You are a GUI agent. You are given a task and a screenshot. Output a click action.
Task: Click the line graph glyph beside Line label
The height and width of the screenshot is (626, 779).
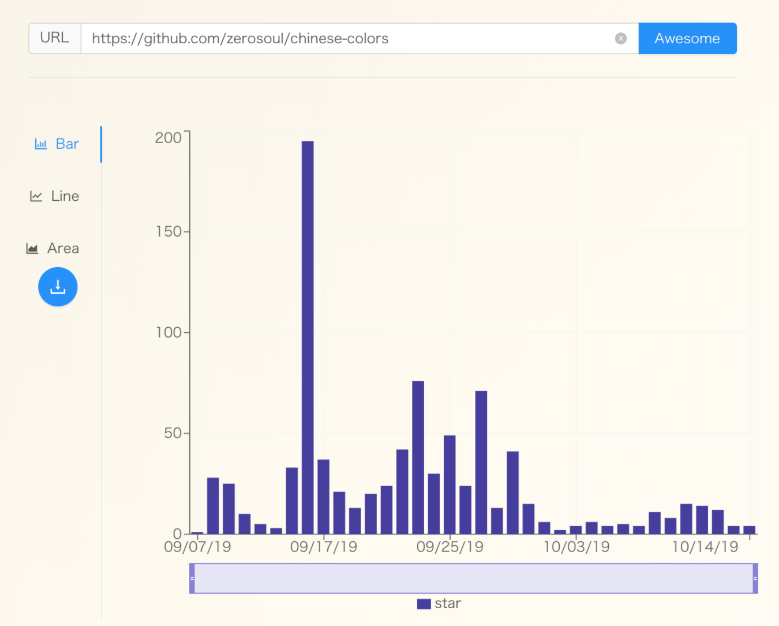(35, 196)
